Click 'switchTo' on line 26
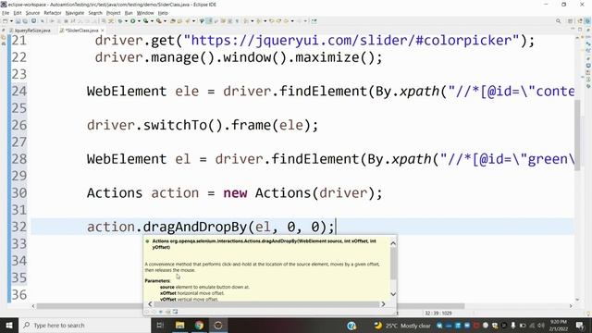Screen dimensions: 592x333 tap(175, 125)
